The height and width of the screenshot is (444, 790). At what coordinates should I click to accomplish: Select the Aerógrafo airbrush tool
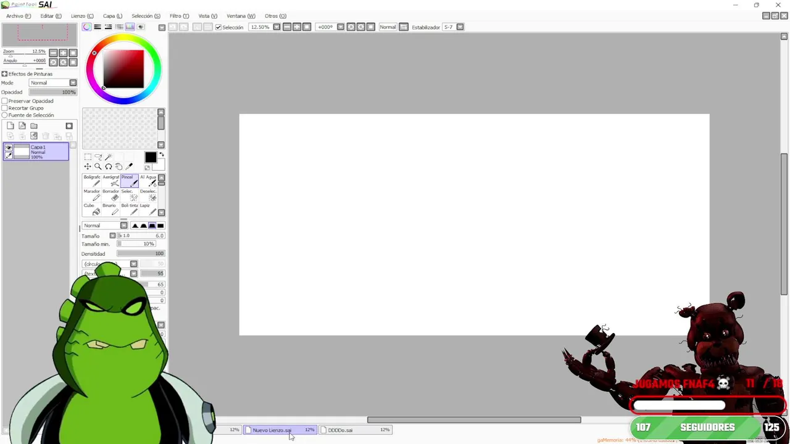click(x=110, y=181)
